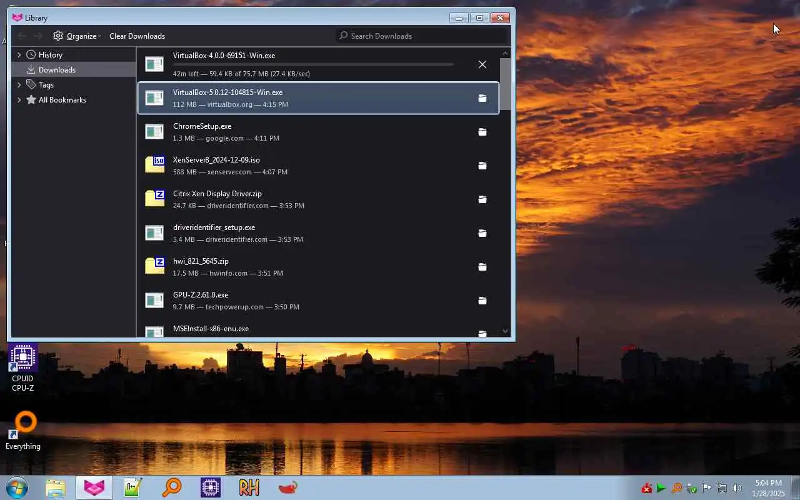Open CPU-Z from the taskbar
Screen dimensions: 800x500
(x=211, y=488)
